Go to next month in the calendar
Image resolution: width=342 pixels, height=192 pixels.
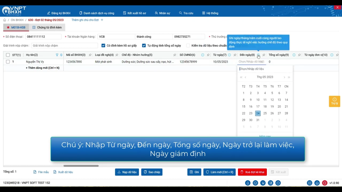[284, 77]
